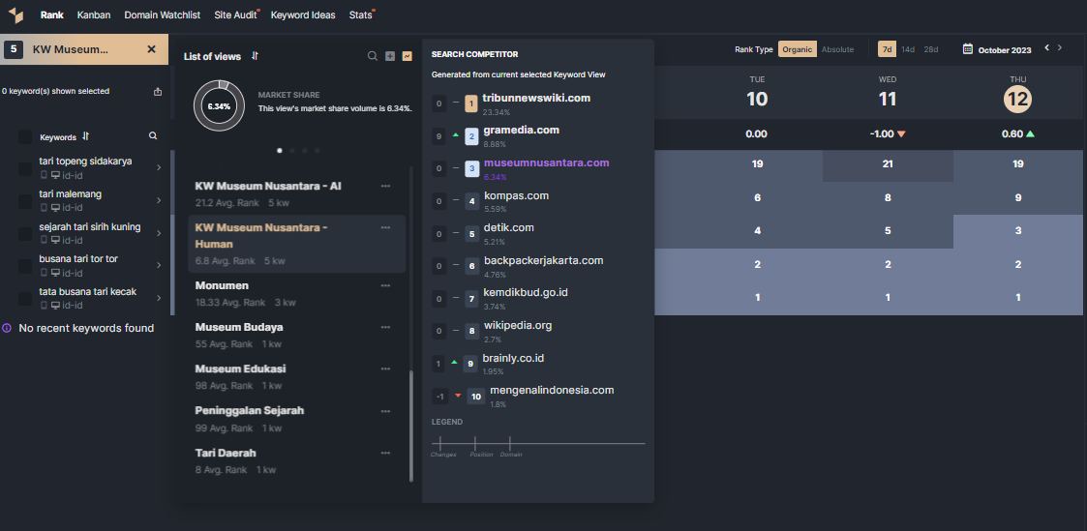The image size is (1087, 531).
Task: Check the busana tari tor tor keyword
Action: click(x=25, y=266)
